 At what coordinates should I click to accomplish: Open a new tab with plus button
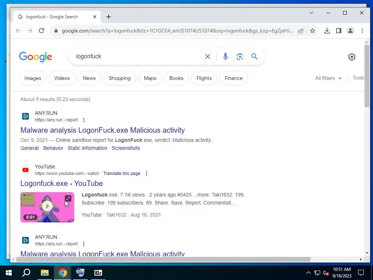coord(109,17)
